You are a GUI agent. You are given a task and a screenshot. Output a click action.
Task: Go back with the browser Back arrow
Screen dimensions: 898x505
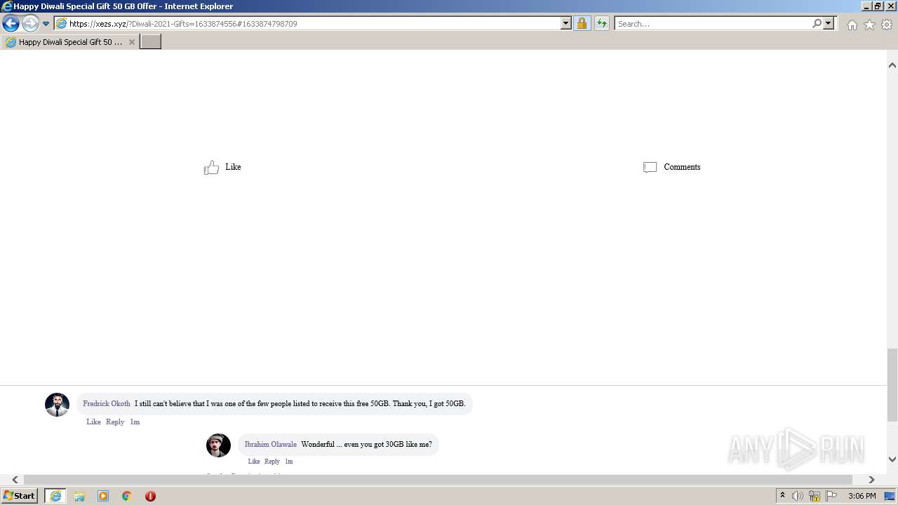pyautogui.click(x=11, y=24)
